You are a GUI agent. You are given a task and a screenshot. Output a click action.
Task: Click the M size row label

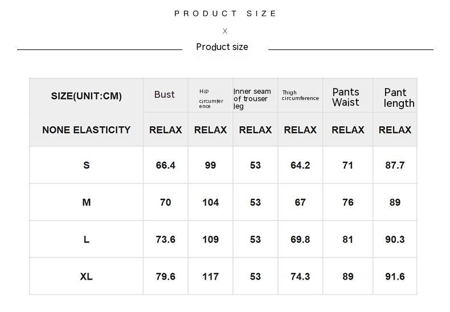pyautogui.click(x=87, y=202)
